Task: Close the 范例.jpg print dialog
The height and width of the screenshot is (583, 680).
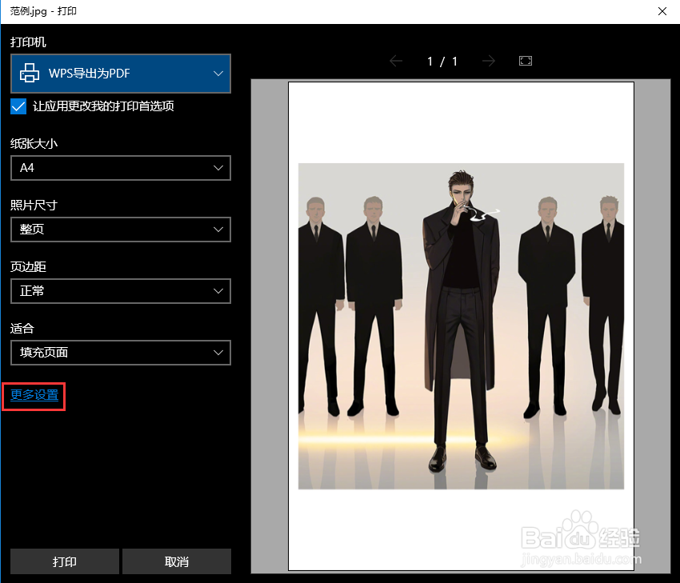Action: click(x=662, y=11)
